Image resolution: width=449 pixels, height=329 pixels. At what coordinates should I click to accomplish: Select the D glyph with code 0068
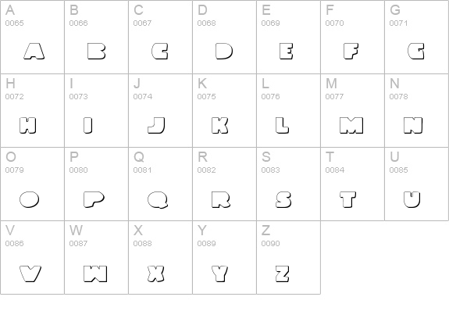(x=225, y=37)
